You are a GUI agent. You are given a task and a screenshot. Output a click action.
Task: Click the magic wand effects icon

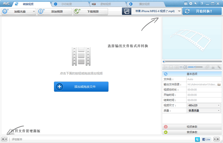pos(219,67)
